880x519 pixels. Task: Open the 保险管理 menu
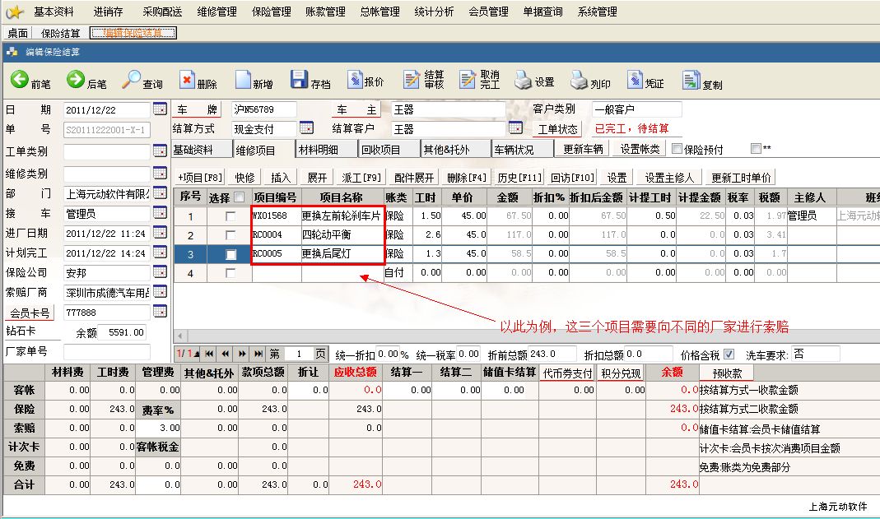point(270,12)
